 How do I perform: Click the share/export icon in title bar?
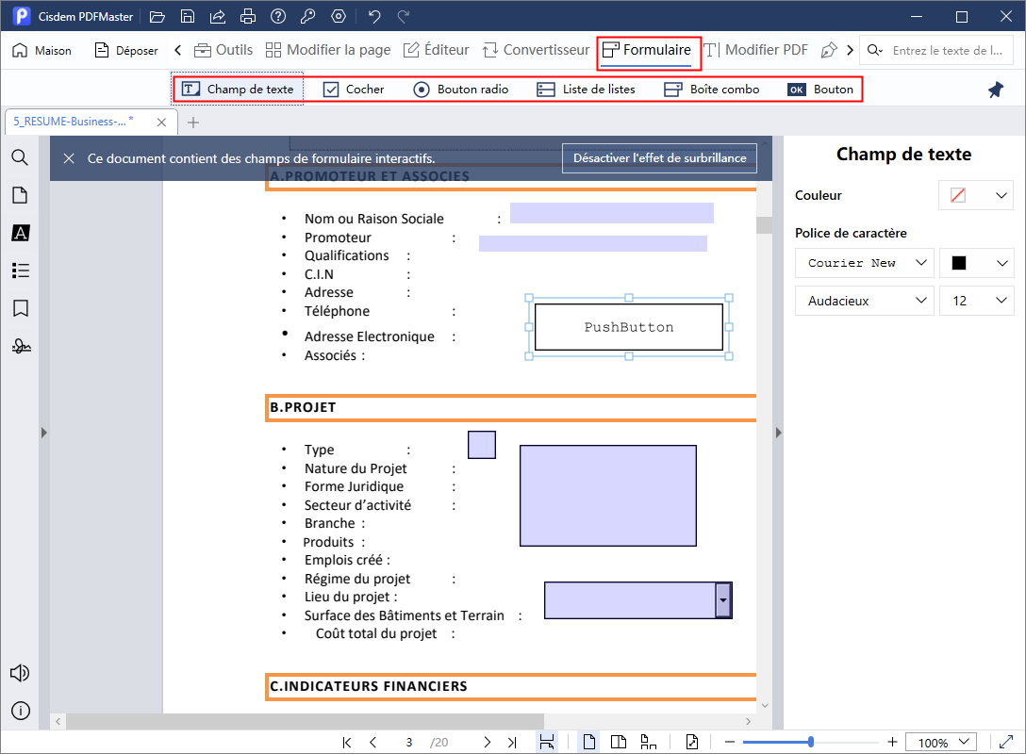[x=218, y=16]
